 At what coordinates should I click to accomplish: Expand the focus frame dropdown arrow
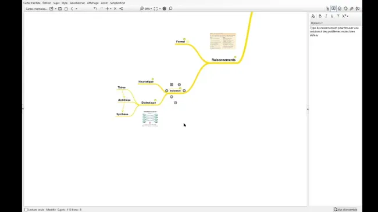pyautogui.click(x=160, y=9)
